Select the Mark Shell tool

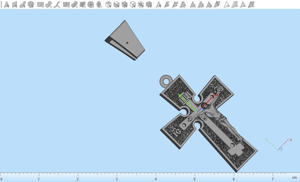31,4
